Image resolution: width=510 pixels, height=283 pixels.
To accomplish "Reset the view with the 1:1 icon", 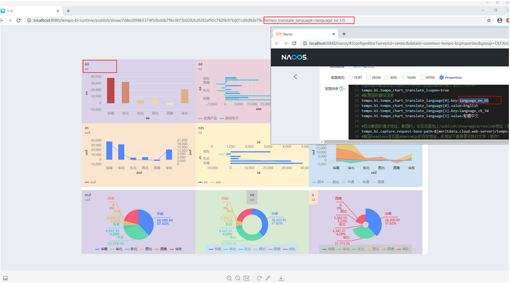I will click(246, 278).
